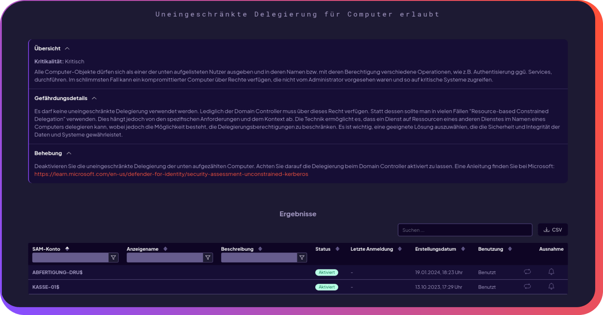The width and height of the screenshot is (603, 315).
Task: Click Benutzt in KASSE-01$ row
Action: tap(487, 287)
